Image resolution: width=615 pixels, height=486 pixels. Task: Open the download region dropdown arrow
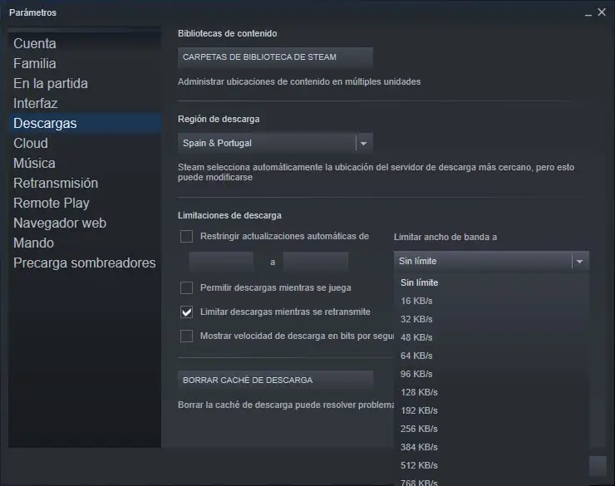(x=363, y=143)
